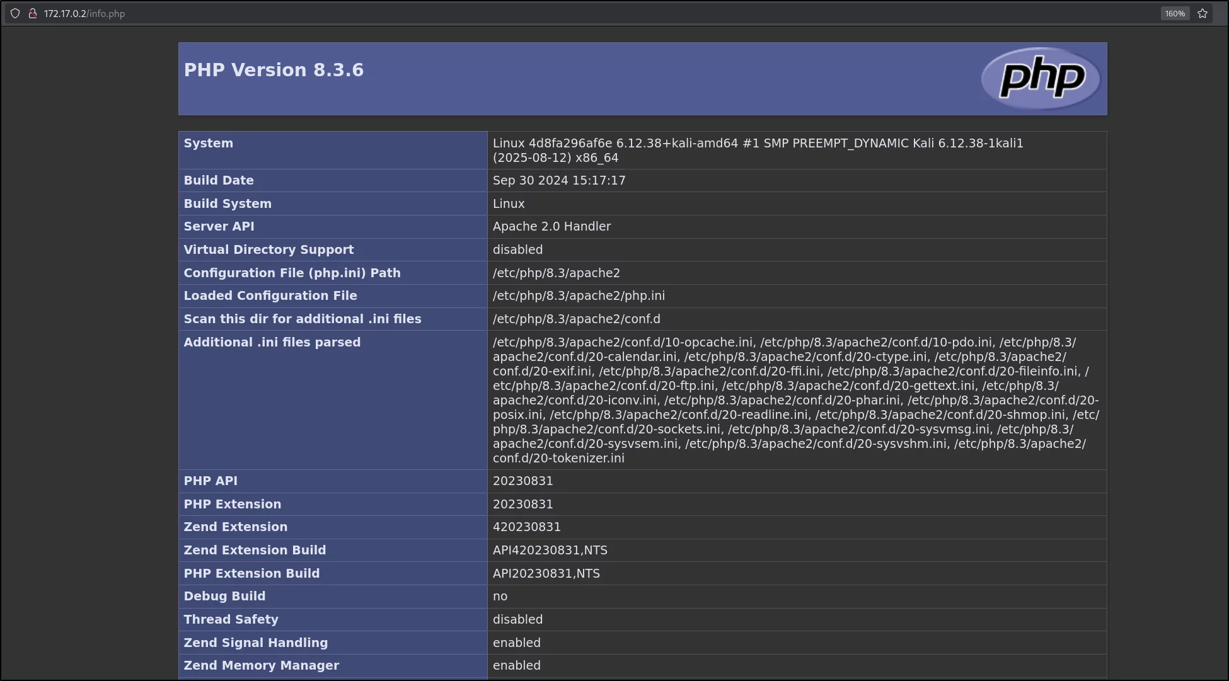Click the 'Debug Build' label

point(224,596)
